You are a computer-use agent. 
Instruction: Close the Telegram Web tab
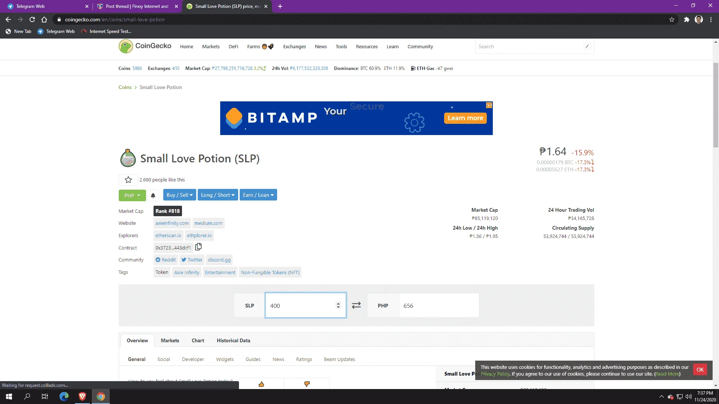(x=87, y=6)
